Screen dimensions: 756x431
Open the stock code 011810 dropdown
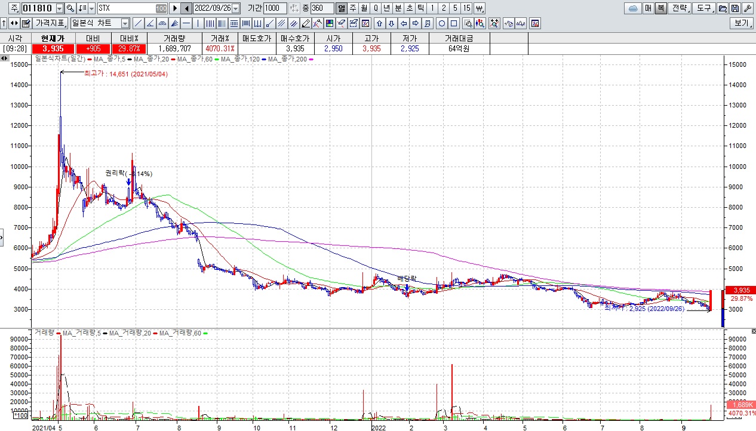(x=60, y=8)
